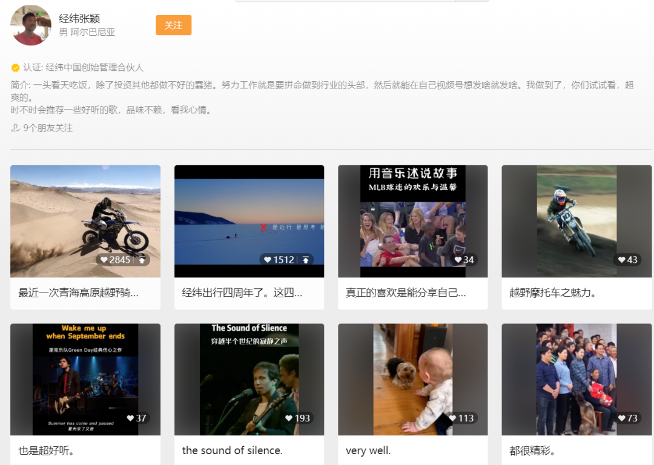Click the heart icon showing 113 likes
The image size is (654, 465).
(x=452, y=418)
